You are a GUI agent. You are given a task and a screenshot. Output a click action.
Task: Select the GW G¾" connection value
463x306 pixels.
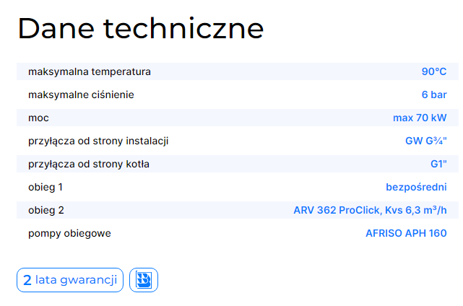coord(426,141)
